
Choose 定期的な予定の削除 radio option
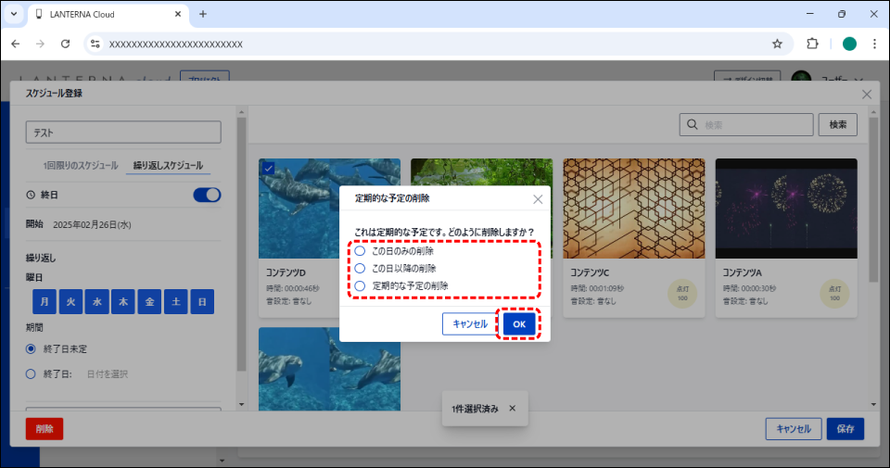[x=360, y=285]
